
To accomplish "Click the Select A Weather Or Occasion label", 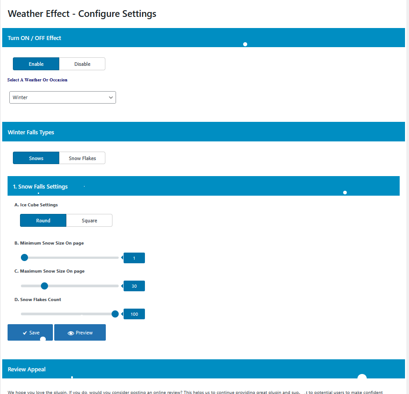I will [x=37, y=80].
